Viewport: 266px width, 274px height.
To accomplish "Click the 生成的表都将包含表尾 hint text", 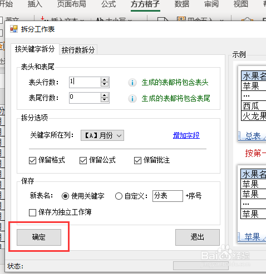I will 176,98.
